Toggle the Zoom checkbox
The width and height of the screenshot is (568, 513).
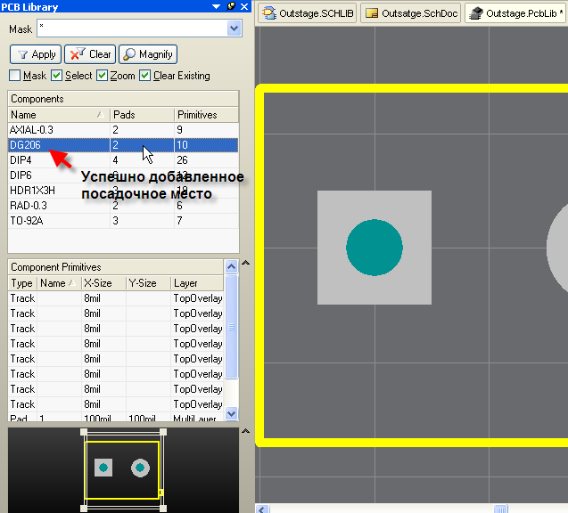[x=102, y=76]
